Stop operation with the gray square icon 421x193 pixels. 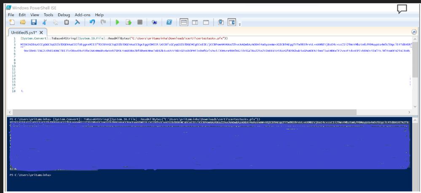coord(139,22)
